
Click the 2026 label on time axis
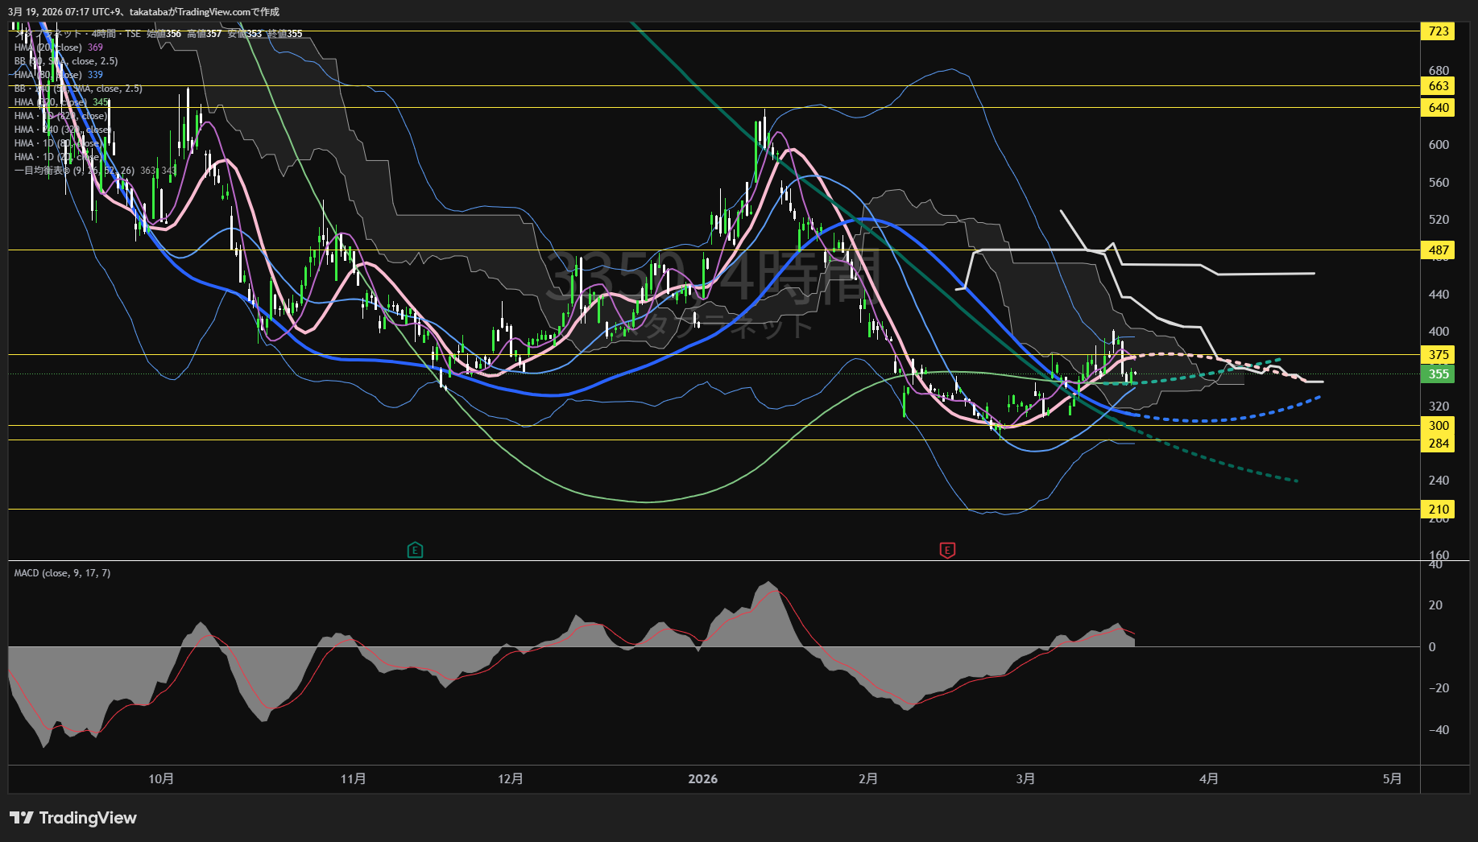[702, 779]
